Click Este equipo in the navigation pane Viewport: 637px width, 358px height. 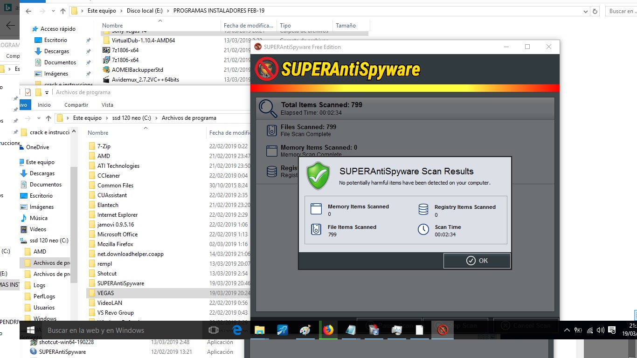click(x=40, y=162)
